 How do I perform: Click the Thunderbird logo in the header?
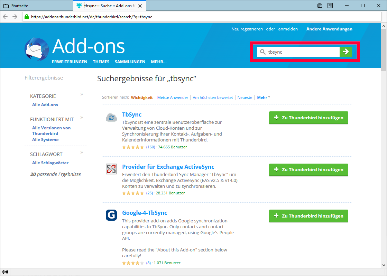point(37,49)
